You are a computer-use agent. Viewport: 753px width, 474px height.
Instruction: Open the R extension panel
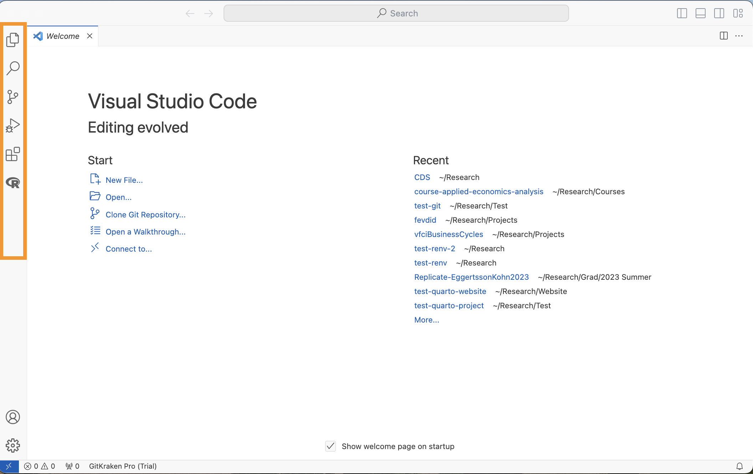point(13,183)
